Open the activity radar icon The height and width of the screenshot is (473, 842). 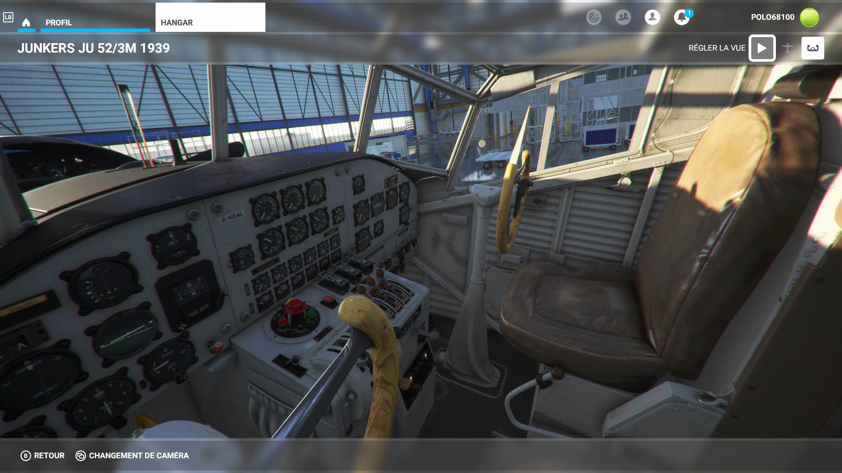pos(594,17)
